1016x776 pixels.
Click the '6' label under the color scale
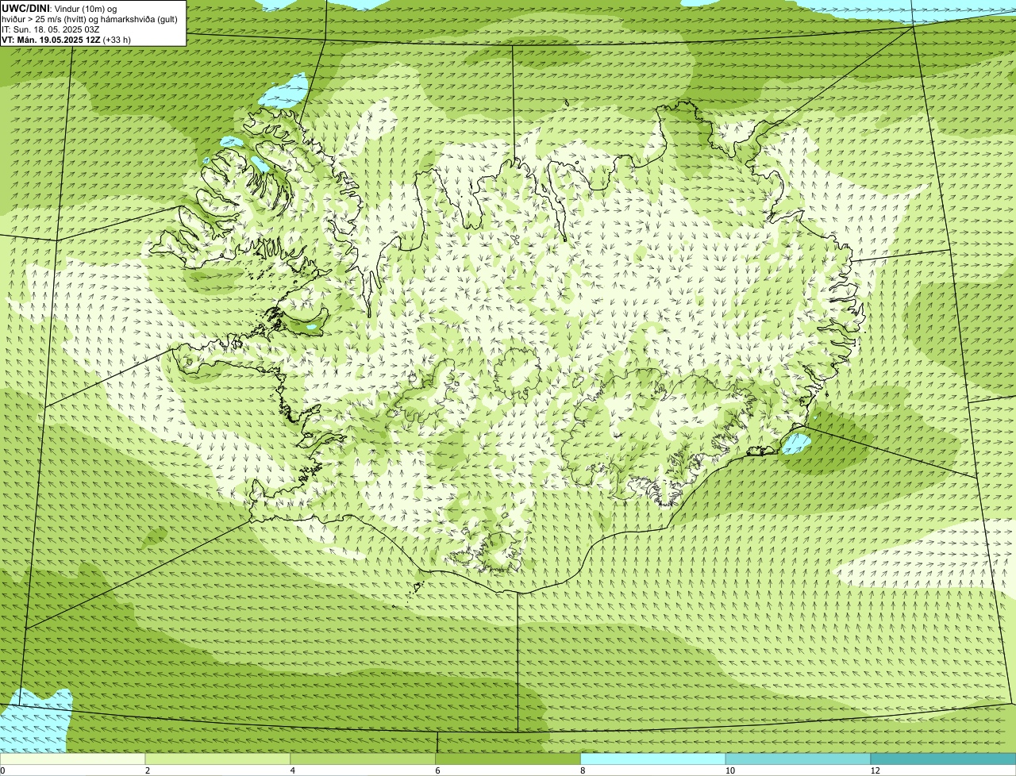[x=437, y=770]
